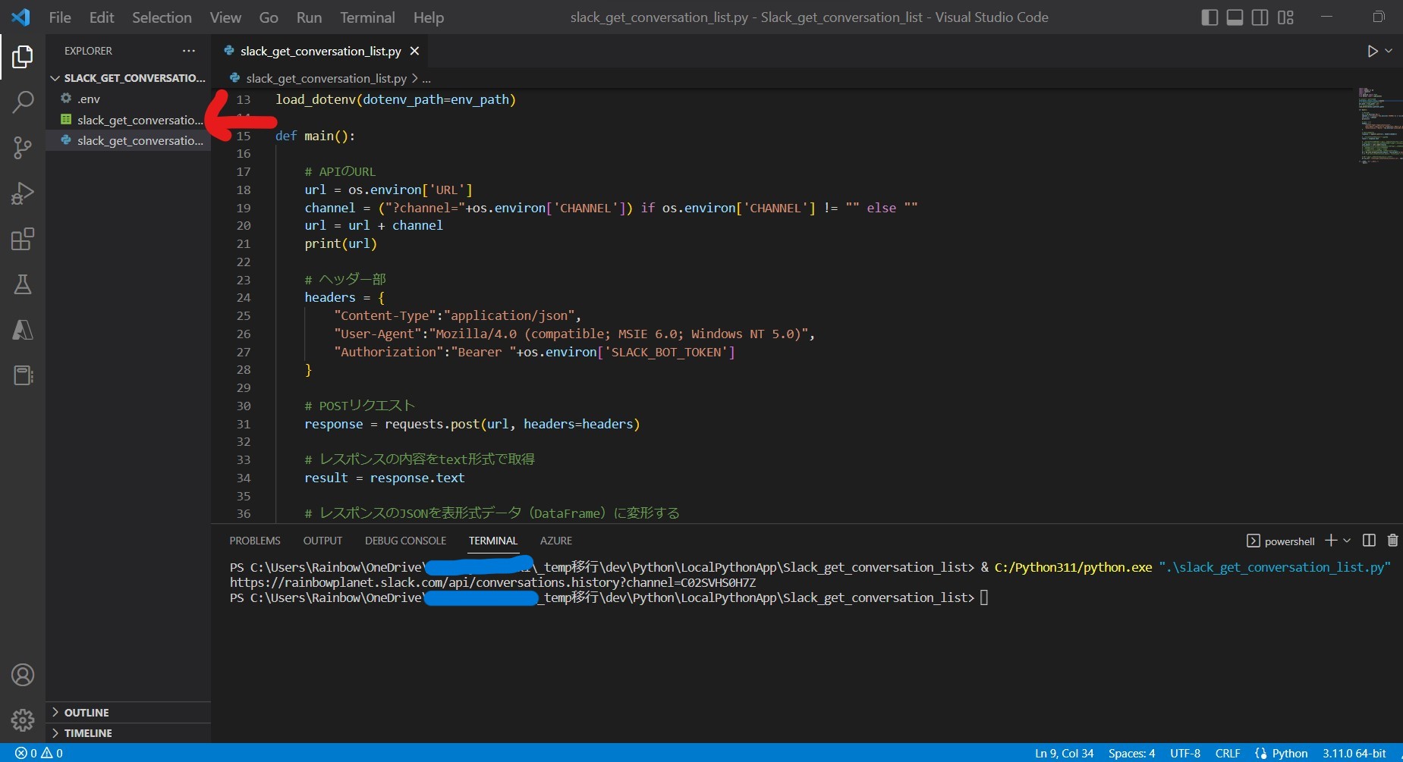Open the Go menu
Viewport: 1403px width, 762px height.
click(x=269, y=17)
